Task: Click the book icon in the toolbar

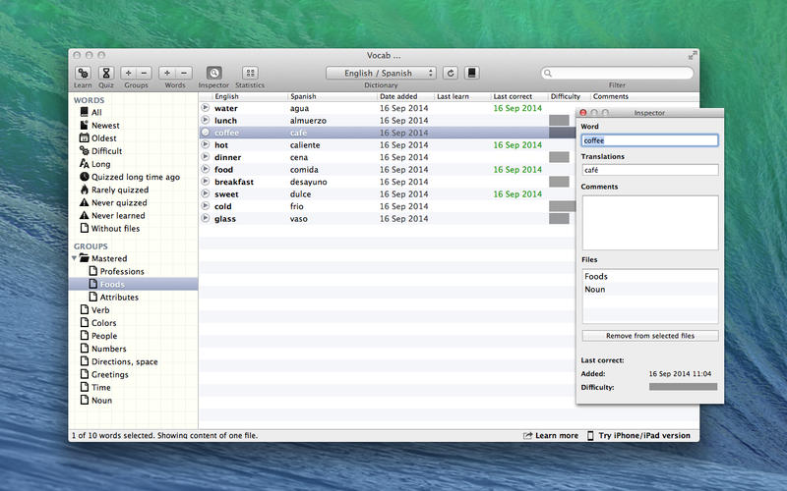Action: click(x=472, y=73)
